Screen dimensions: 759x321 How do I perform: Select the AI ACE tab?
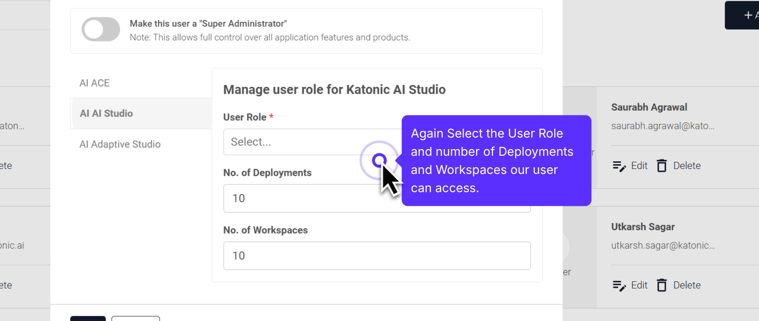click(94, 83)
